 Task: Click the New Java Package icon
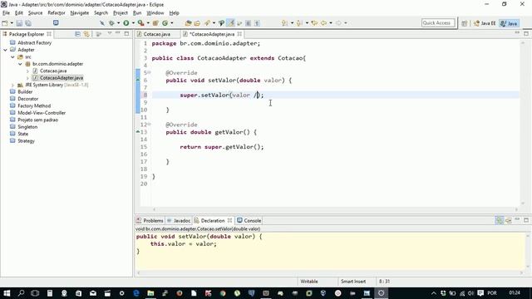click(155, 23)
